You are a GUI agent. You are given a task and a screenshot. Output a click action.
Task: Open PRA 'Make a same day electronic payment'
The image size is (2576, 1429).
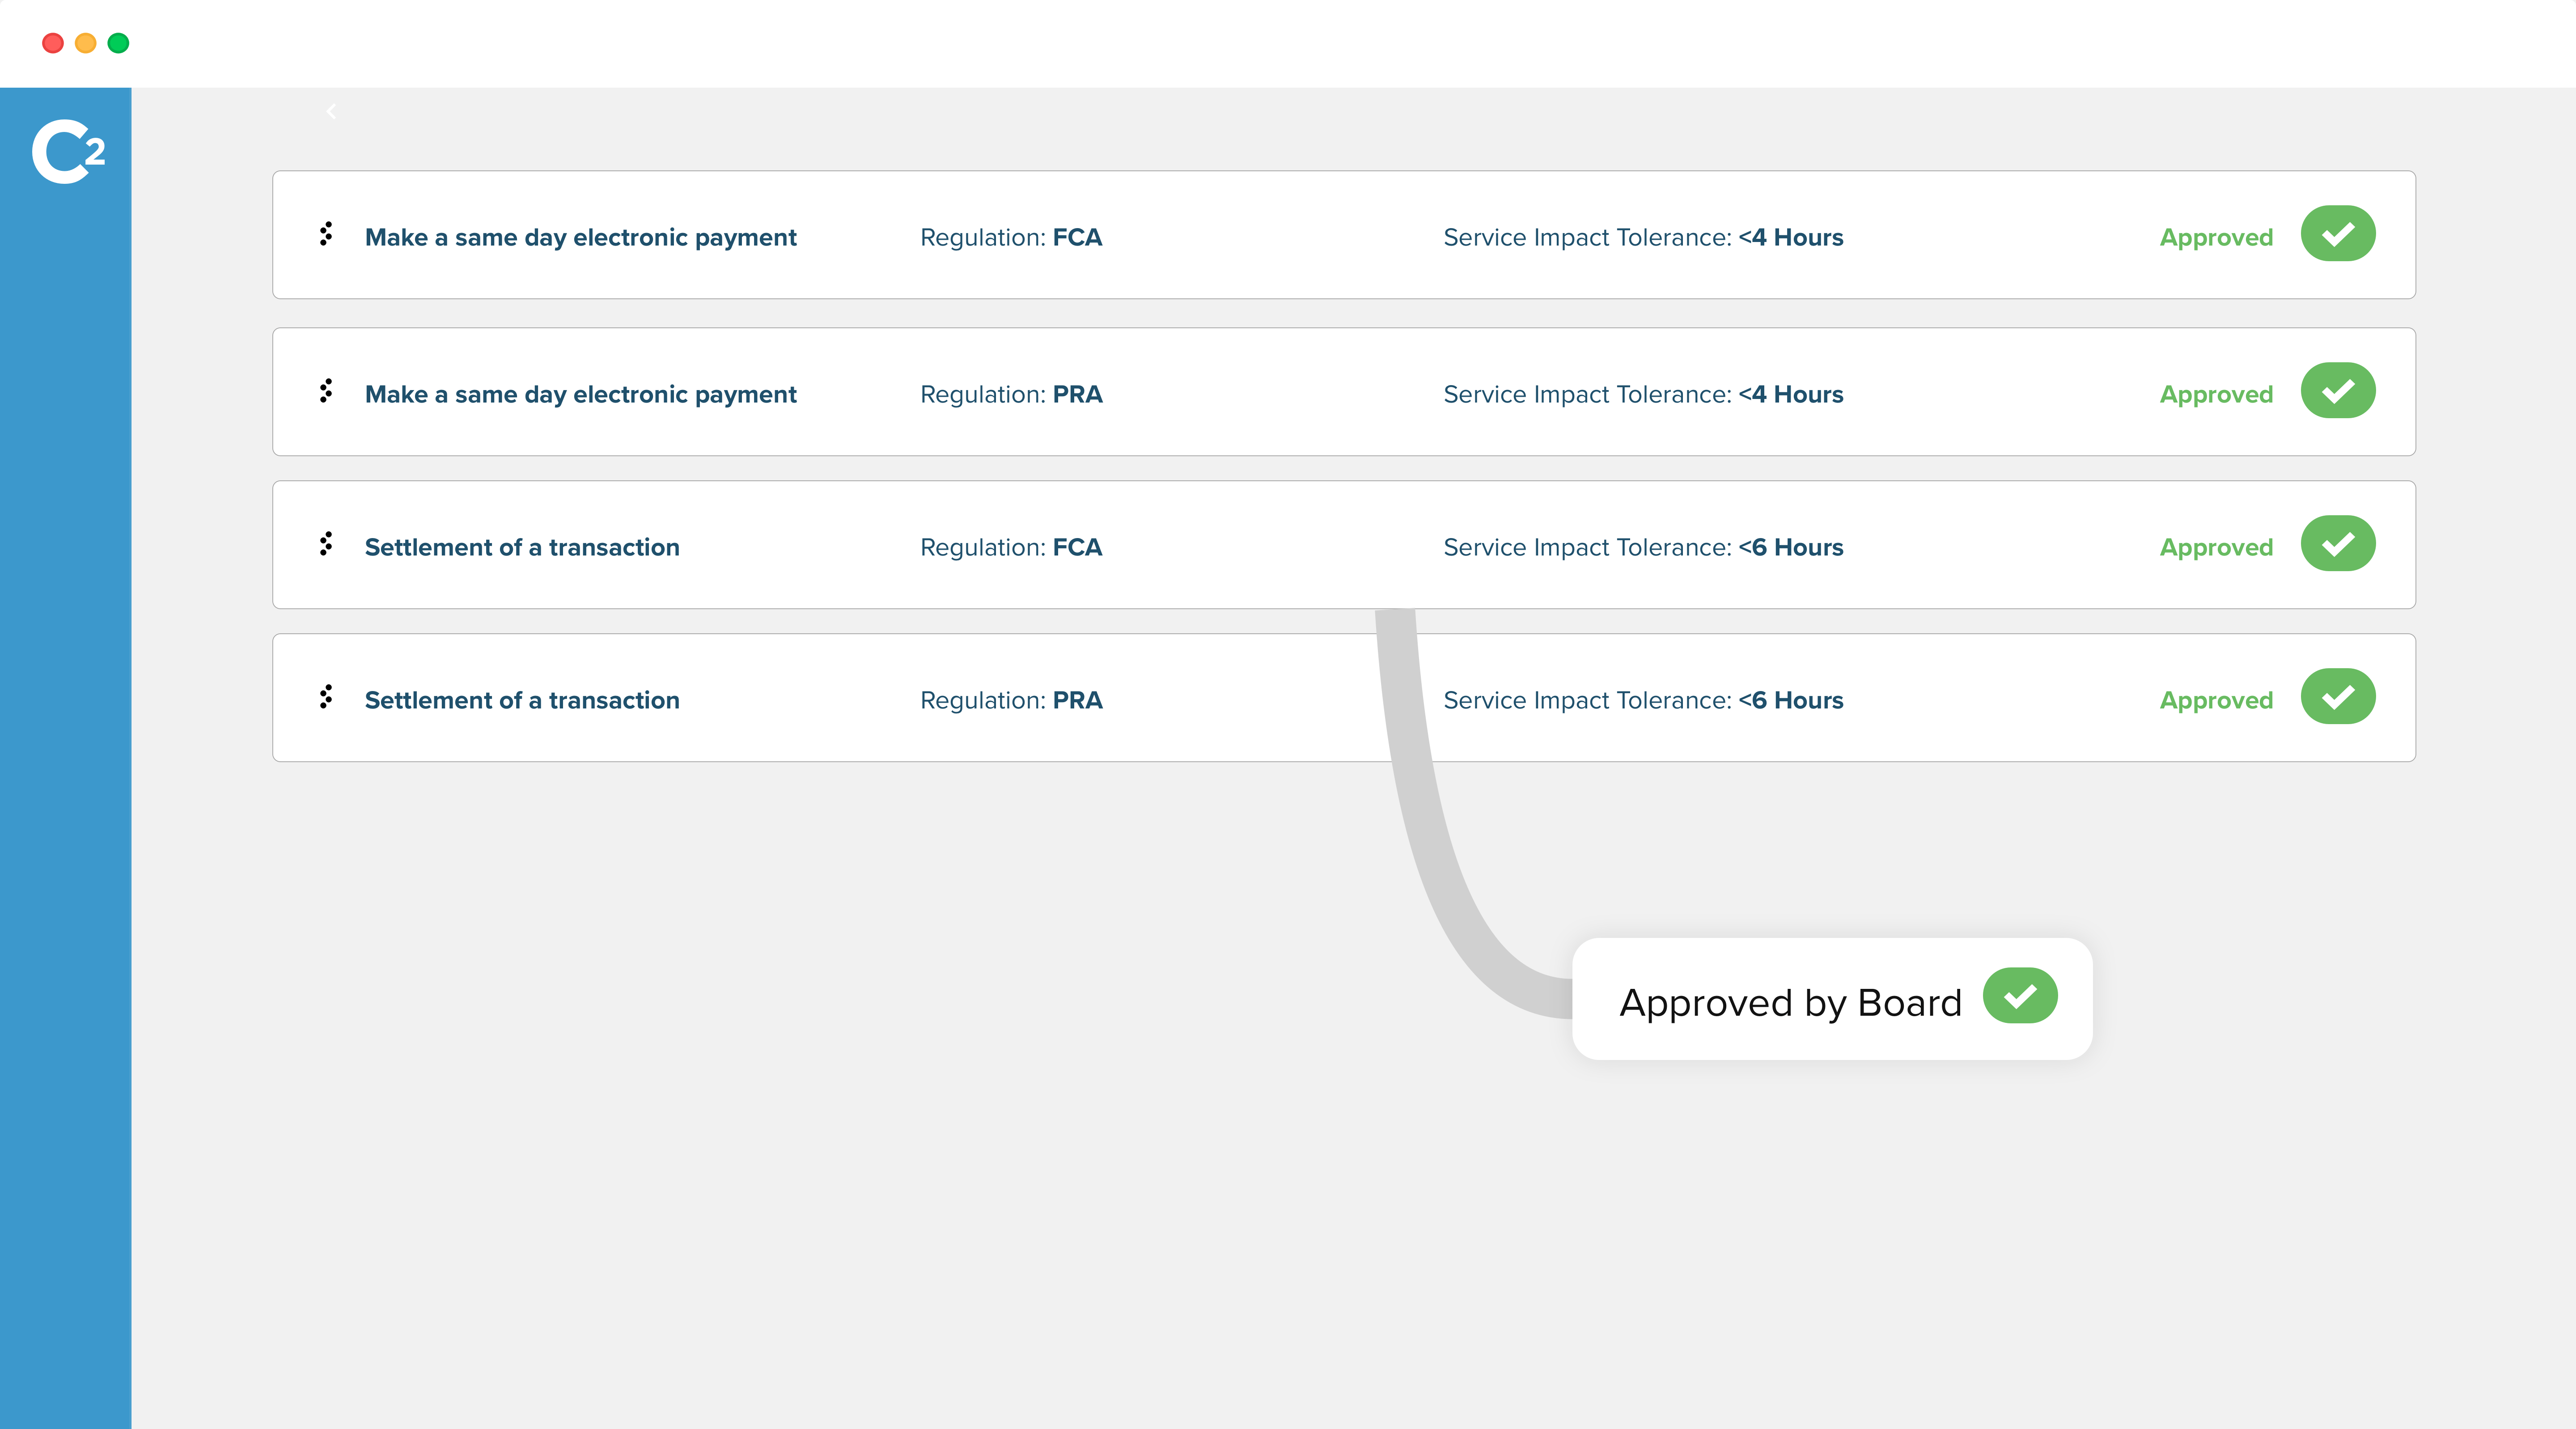pos(580,395)
